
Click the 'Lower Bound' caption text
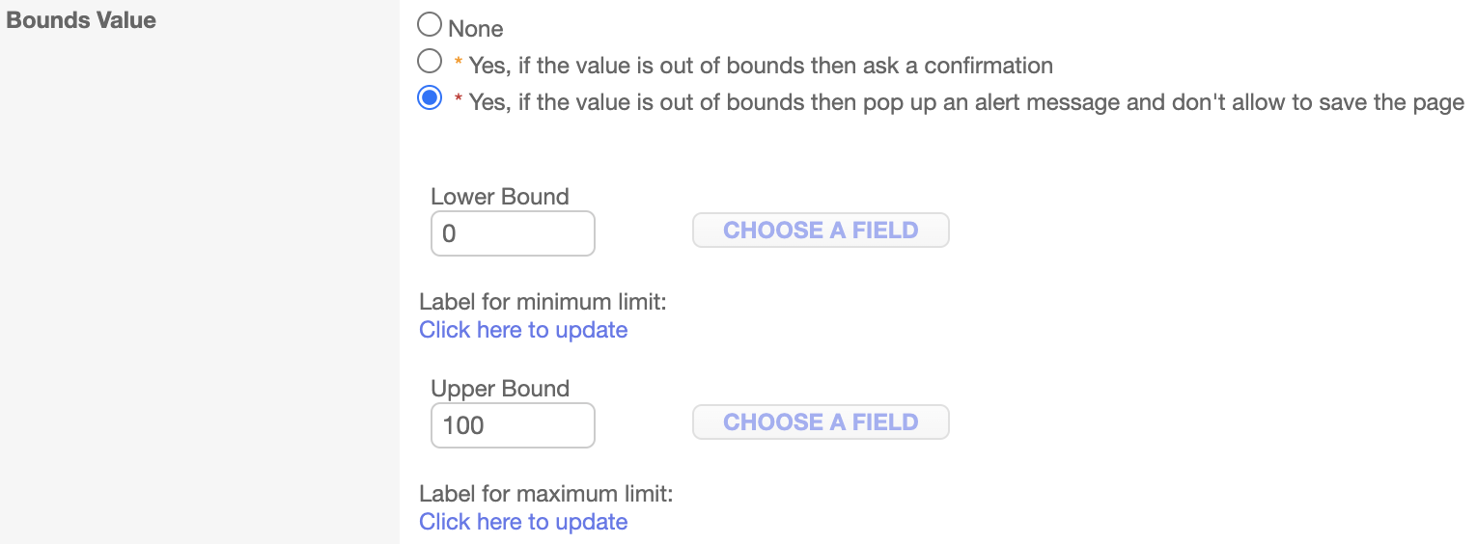tap(500, 197)
